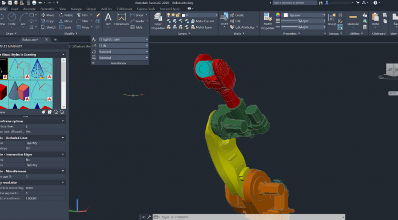Activate the Scale tool

pos(65,27)
